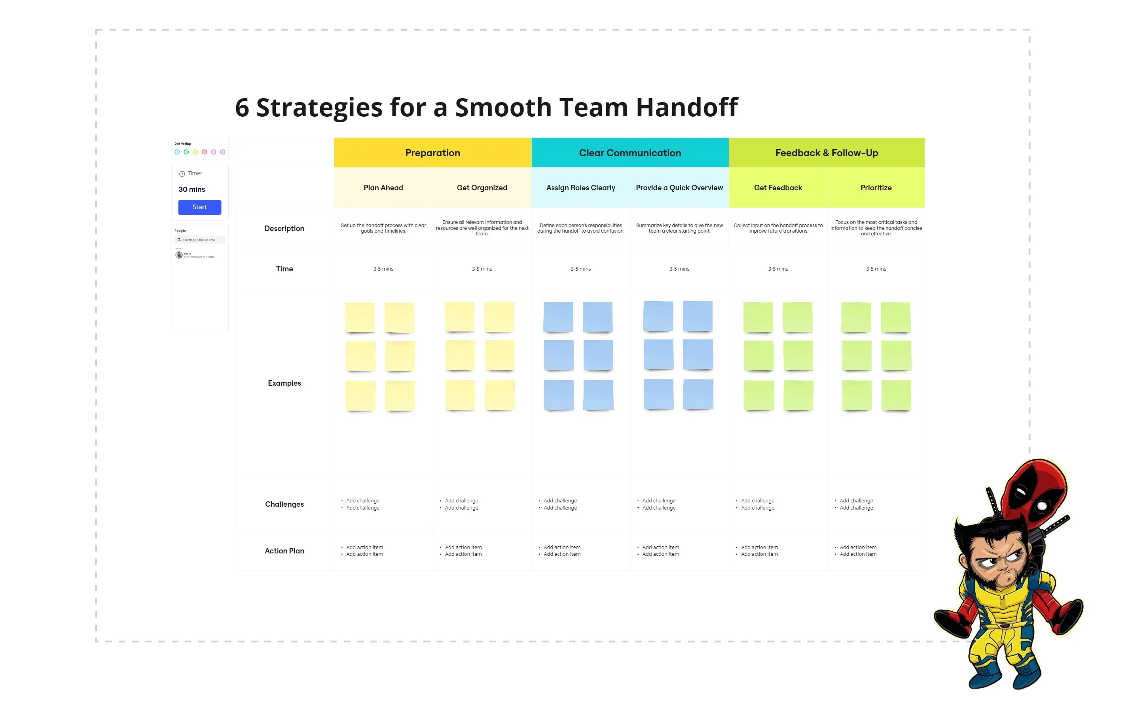
Task: Click the first yellow sticky note example
Action: click(364, 316)
